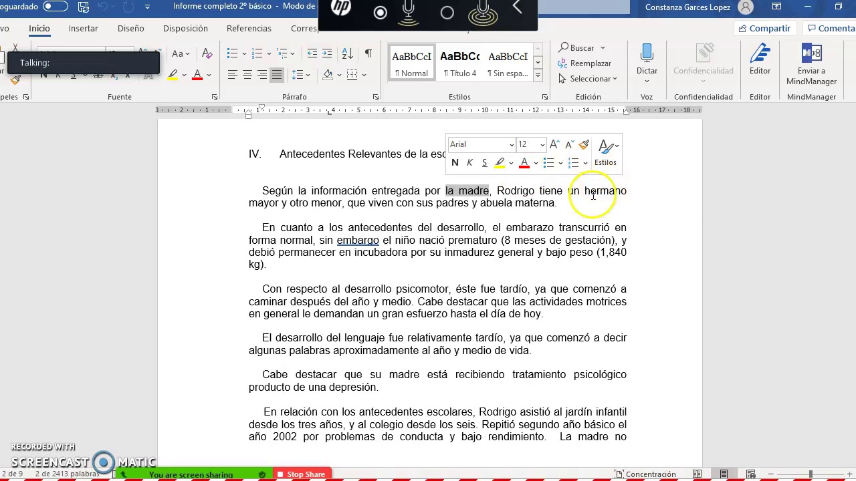Open the Editor proofing tool

(760, 59)
